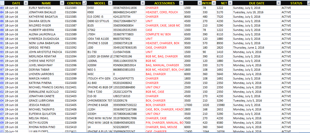Select serial cell 23006375R128
310x133 pixels.
pyautogui.click(x=129, y=43)
